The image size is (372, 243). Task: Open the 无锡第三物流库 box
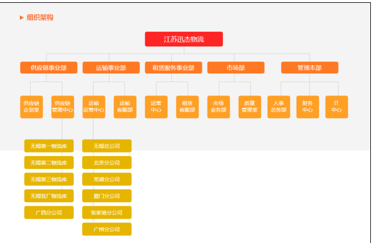[49, 179]
